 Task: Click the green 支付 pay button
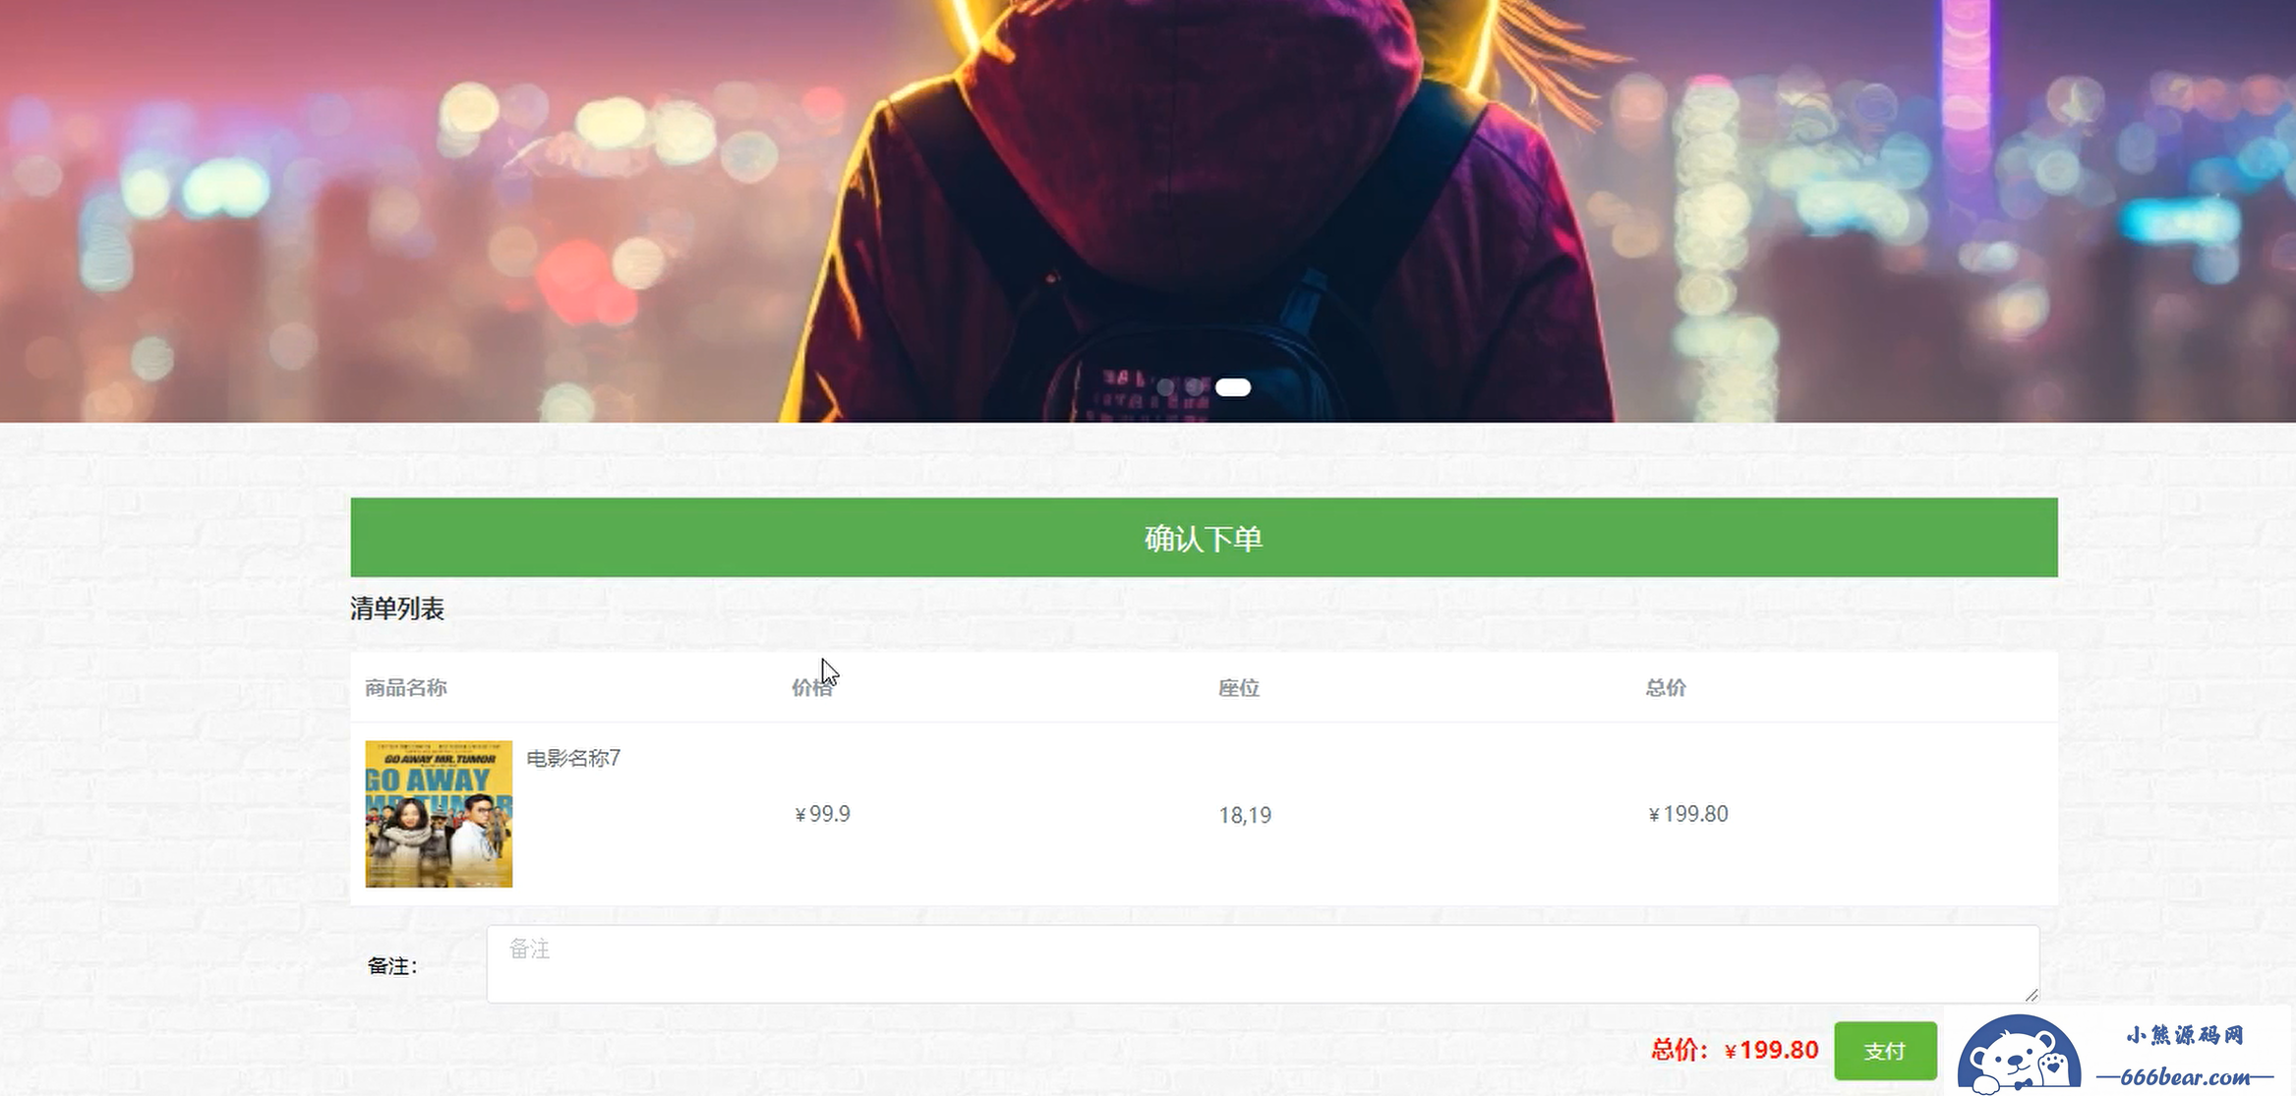click(1885, 1051)
